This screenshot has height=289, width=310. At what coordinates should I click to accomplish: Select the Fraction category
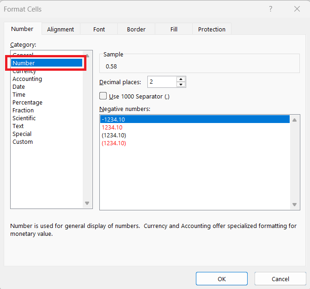pos(47,110)
